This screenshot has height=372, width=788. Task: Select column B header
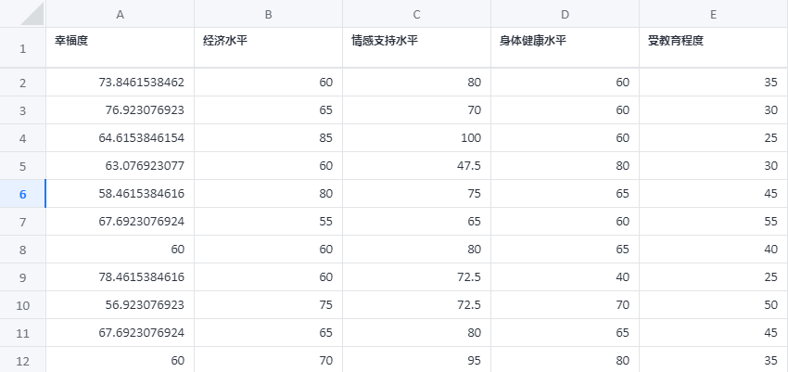click(x=268, y=14)
